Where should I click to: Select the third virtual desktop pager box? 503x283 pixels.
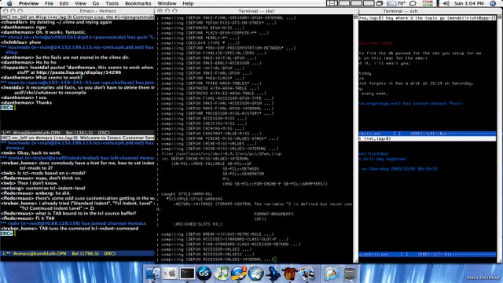(x=356, y=3)
